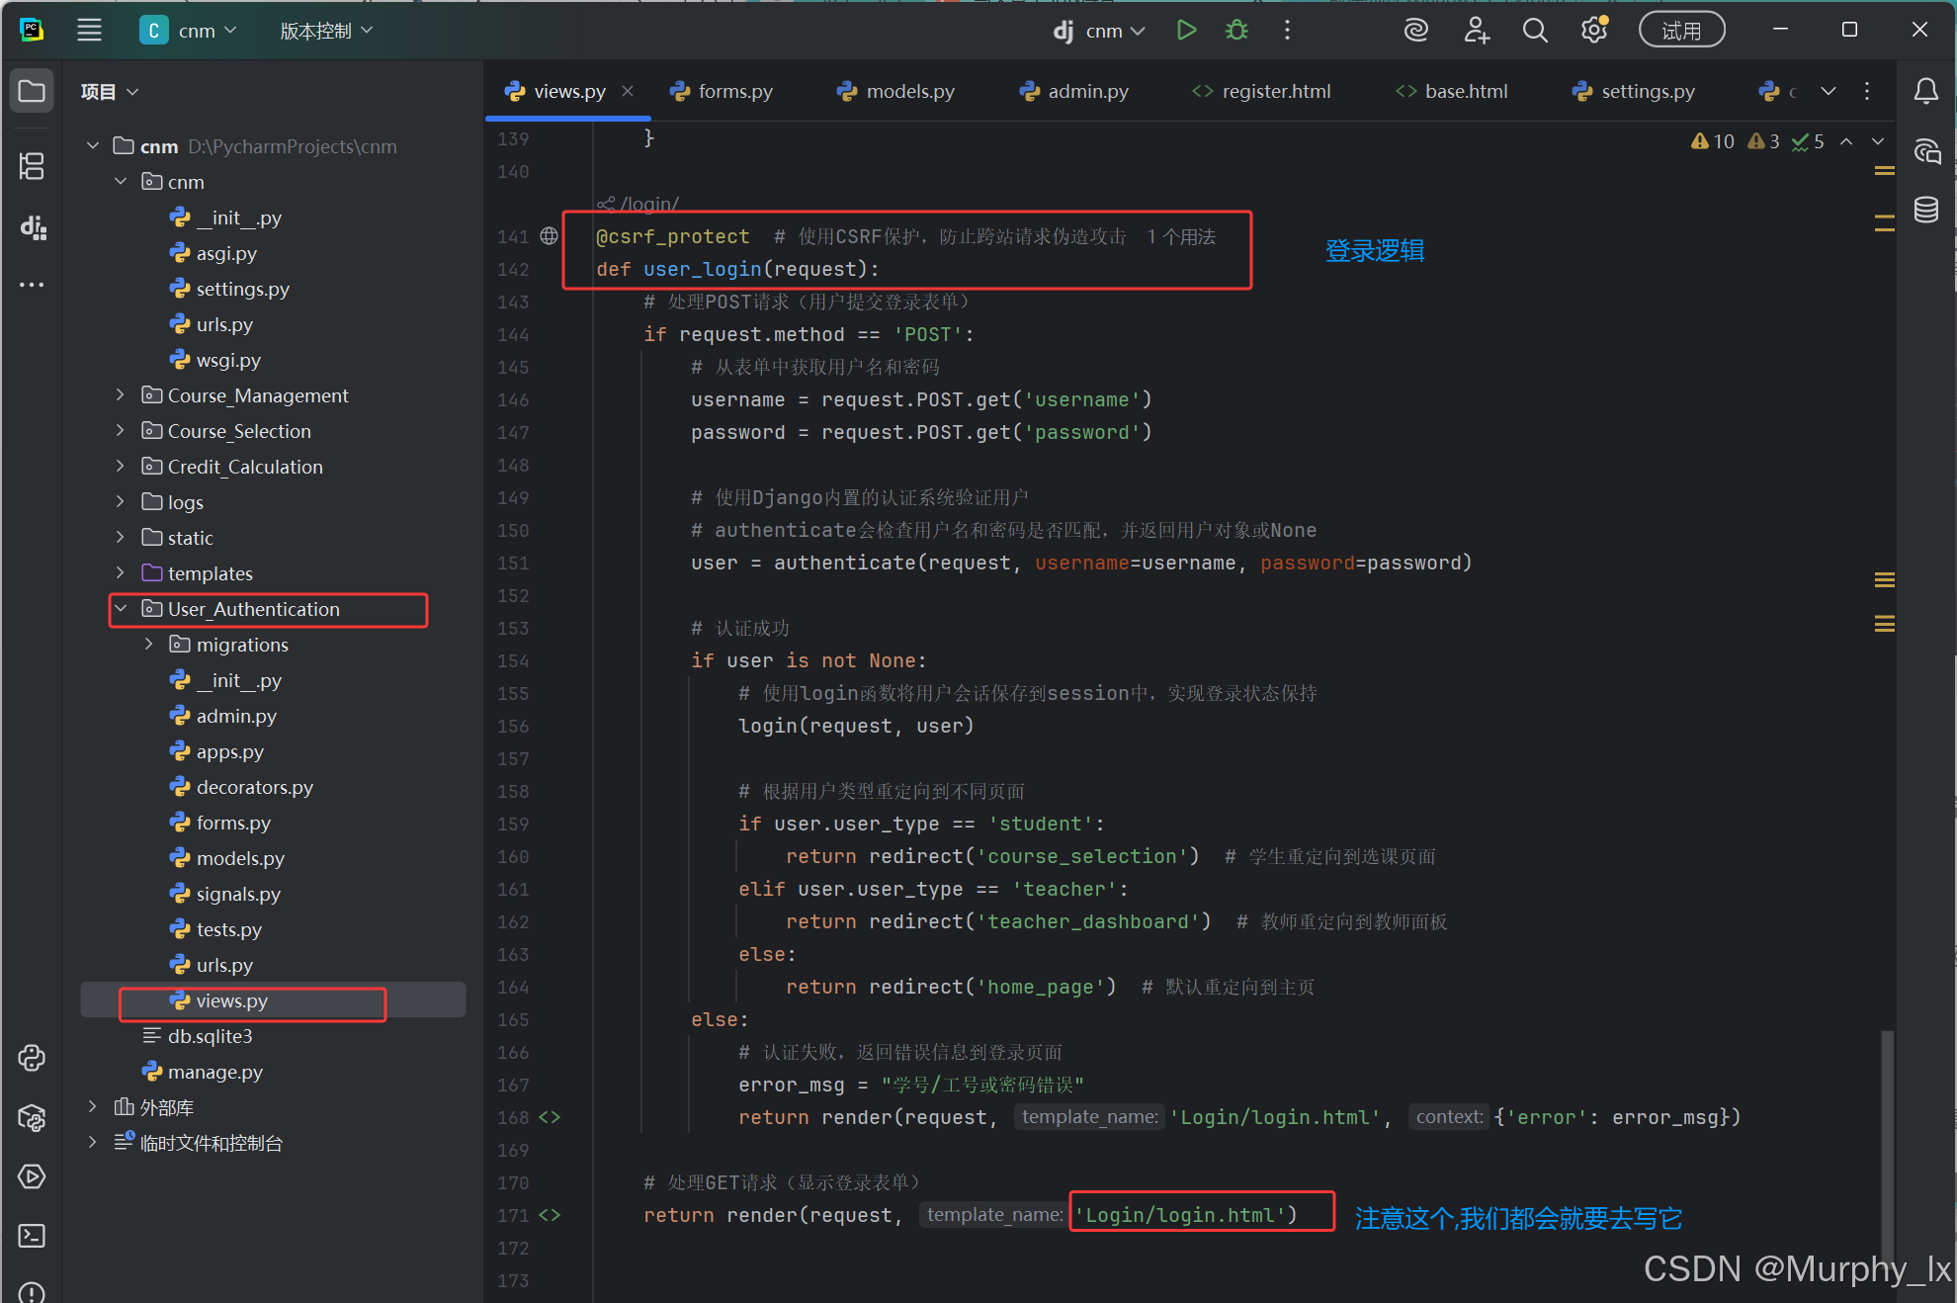Open the Django structure tool window
Screen dimensions: 1957x1303
tap(32, 227)
